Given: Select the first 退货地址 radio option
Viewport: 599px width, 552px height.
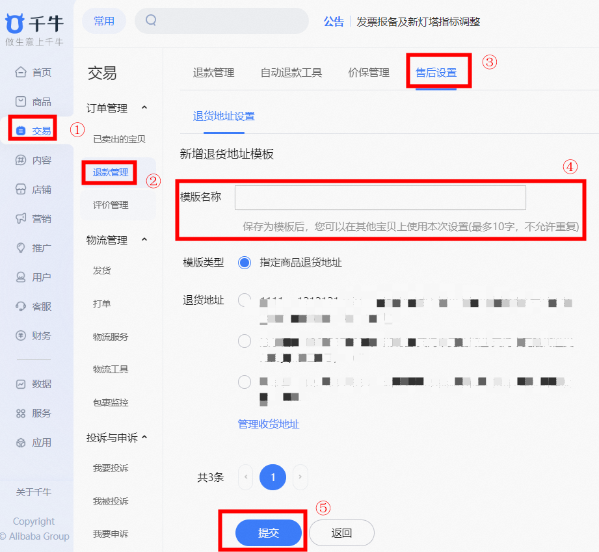Looking at the screenshot, I should click(x=245, y=300).
